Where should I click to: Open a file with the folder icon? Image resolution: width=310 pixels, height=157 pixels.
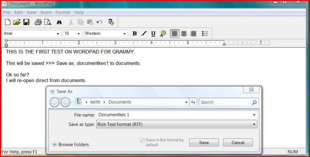coord(17,22)
